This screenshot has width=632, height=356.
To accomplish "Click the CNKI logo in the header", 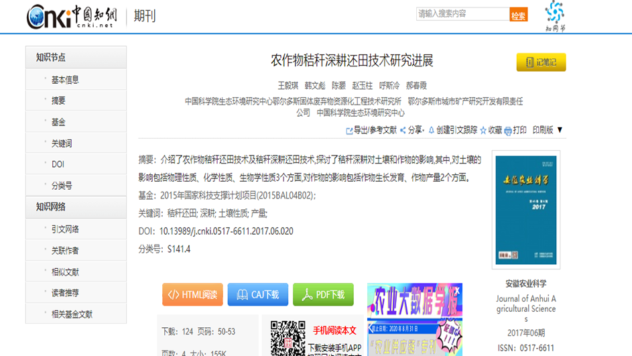I will pyautogui.click(x=72, y=16).
